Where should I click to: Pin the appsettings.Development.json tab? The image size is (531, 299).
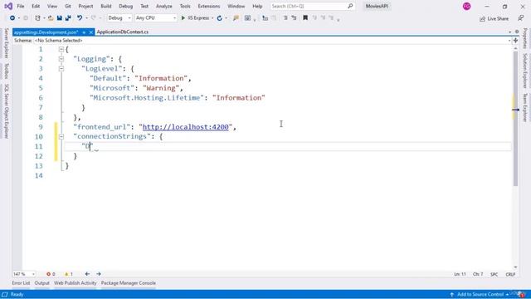pos(84,32)
